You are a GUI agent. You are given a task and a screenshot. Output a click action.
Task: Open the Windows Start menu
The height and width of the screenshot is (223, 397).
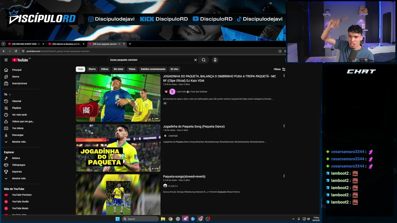click(118, 219)
